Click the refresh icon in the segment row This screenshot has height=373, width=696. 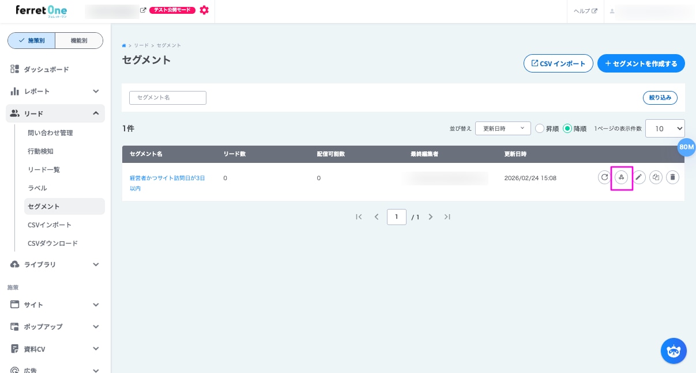(604, 177)
